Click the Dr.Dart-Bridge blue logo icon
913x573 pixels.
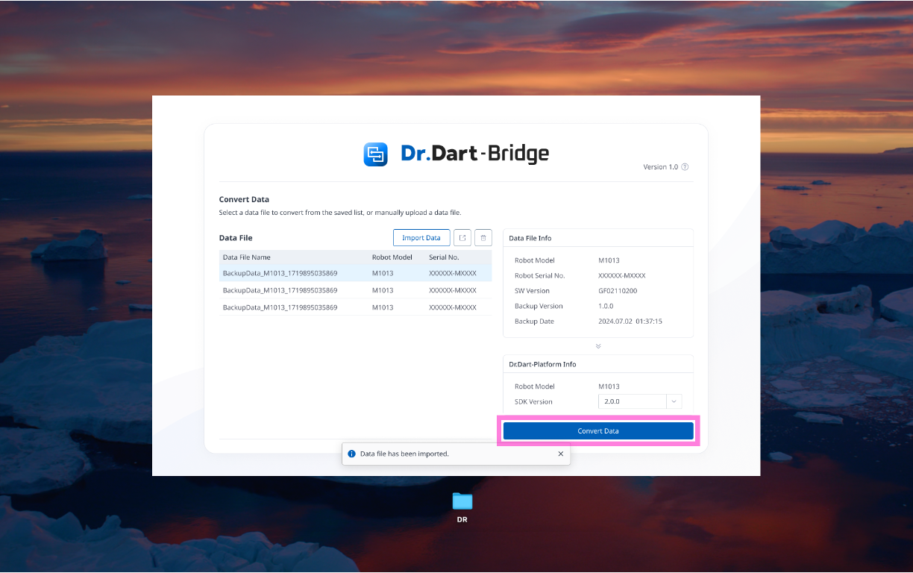coord(375,154)
